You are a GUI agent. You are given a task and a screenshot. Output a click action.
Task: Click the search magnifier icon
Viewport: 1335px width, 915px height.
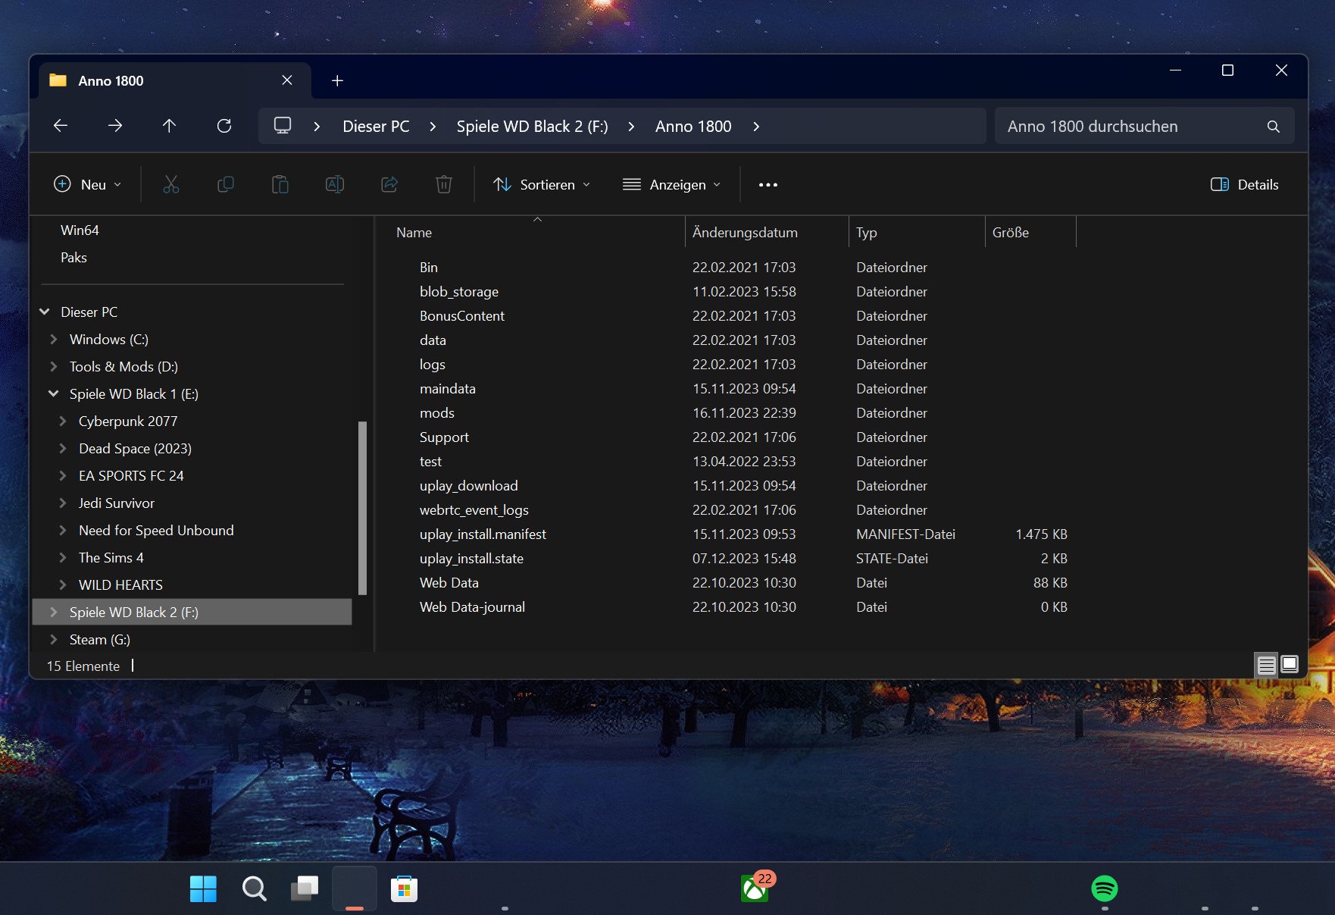click(x=1274, y=127)
